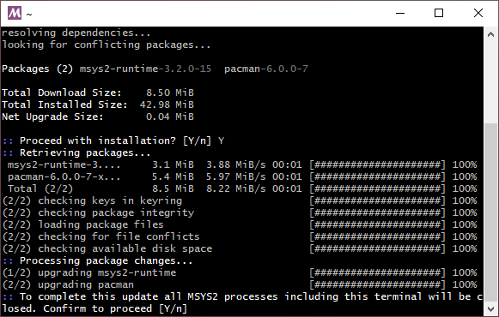Close the MSYS2 terminal window
499x317 pixels.
point(478,13)
